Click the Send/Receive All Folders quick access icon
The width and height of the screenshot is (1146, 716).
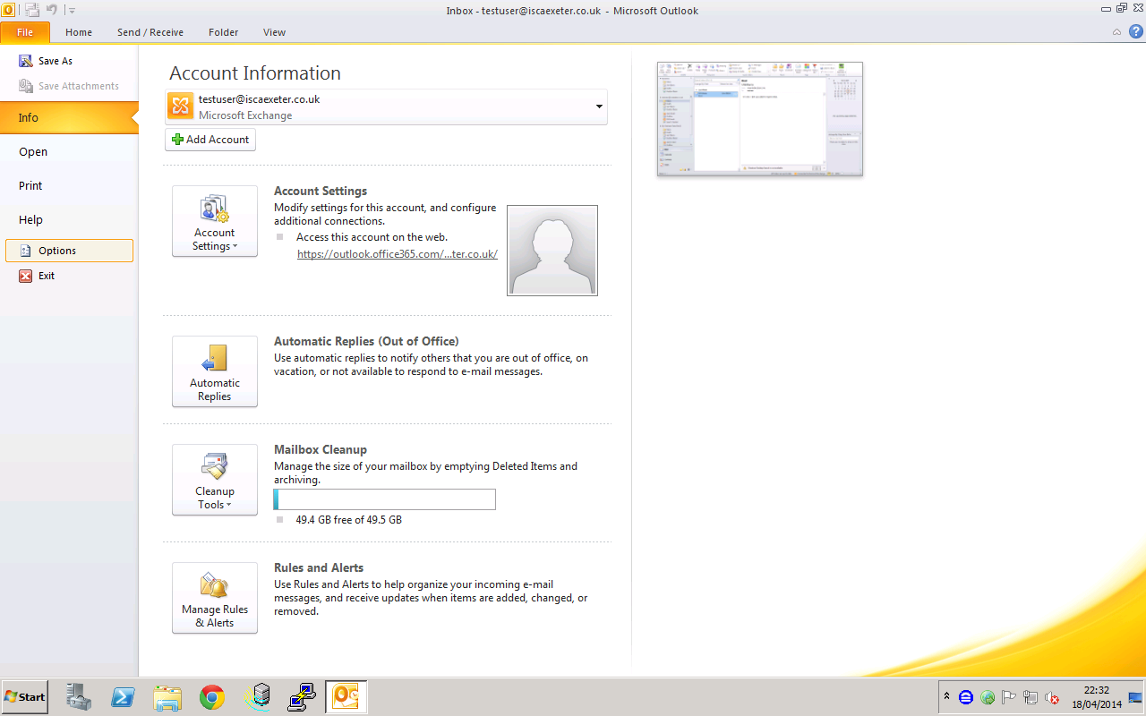pos(32,10)
